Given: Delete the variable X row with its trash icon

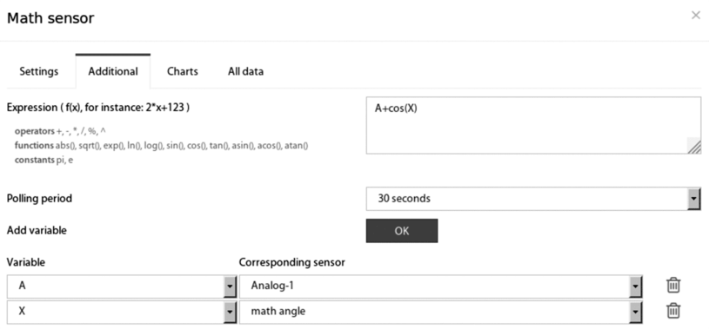Looking at the screenshot, I should [x=673, y=311].
